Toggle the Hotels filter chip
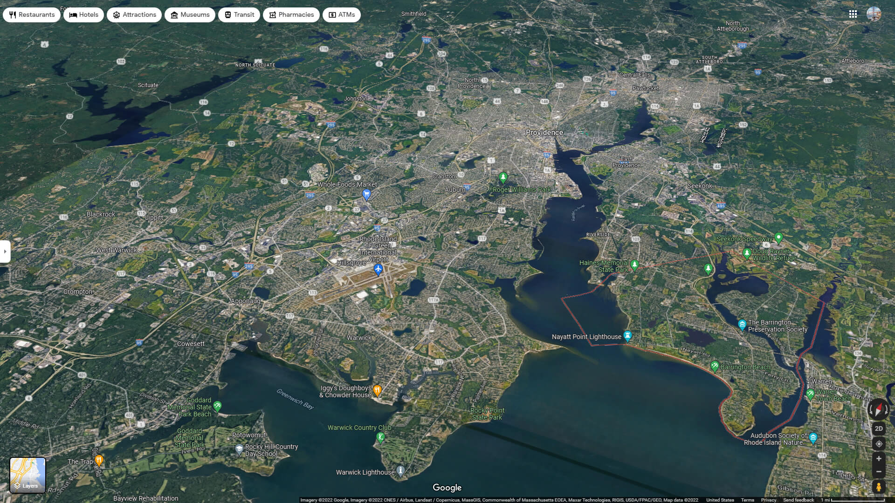 pos(84,15)
